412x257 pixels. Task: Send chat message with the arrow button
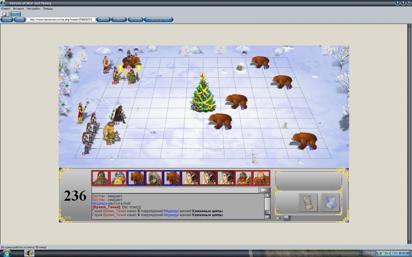(264, 190)
